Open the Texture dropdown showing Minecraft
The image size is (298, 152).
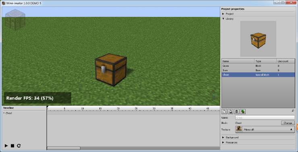point(265,129)
